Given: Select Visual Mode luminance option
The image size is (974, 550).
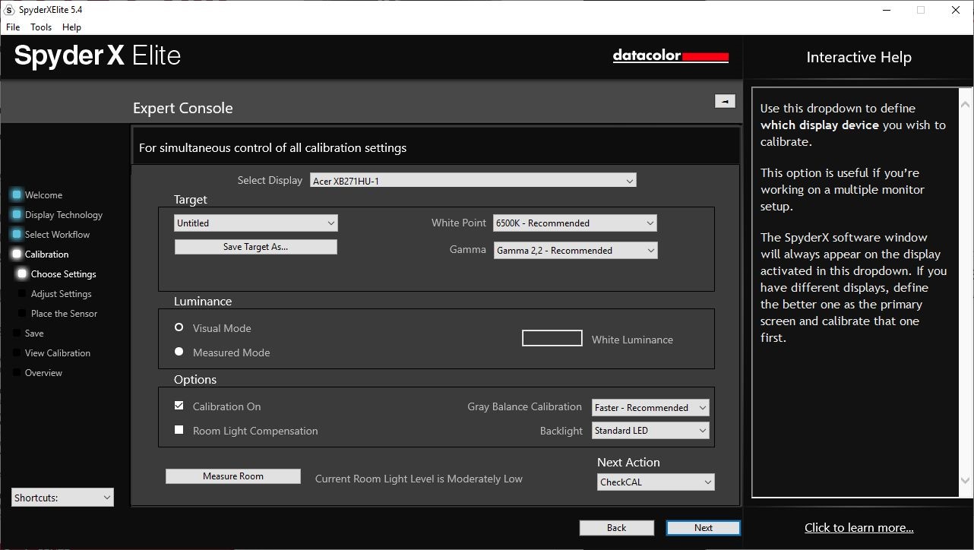Looking at the screenshot, I should tap(179, 327).
